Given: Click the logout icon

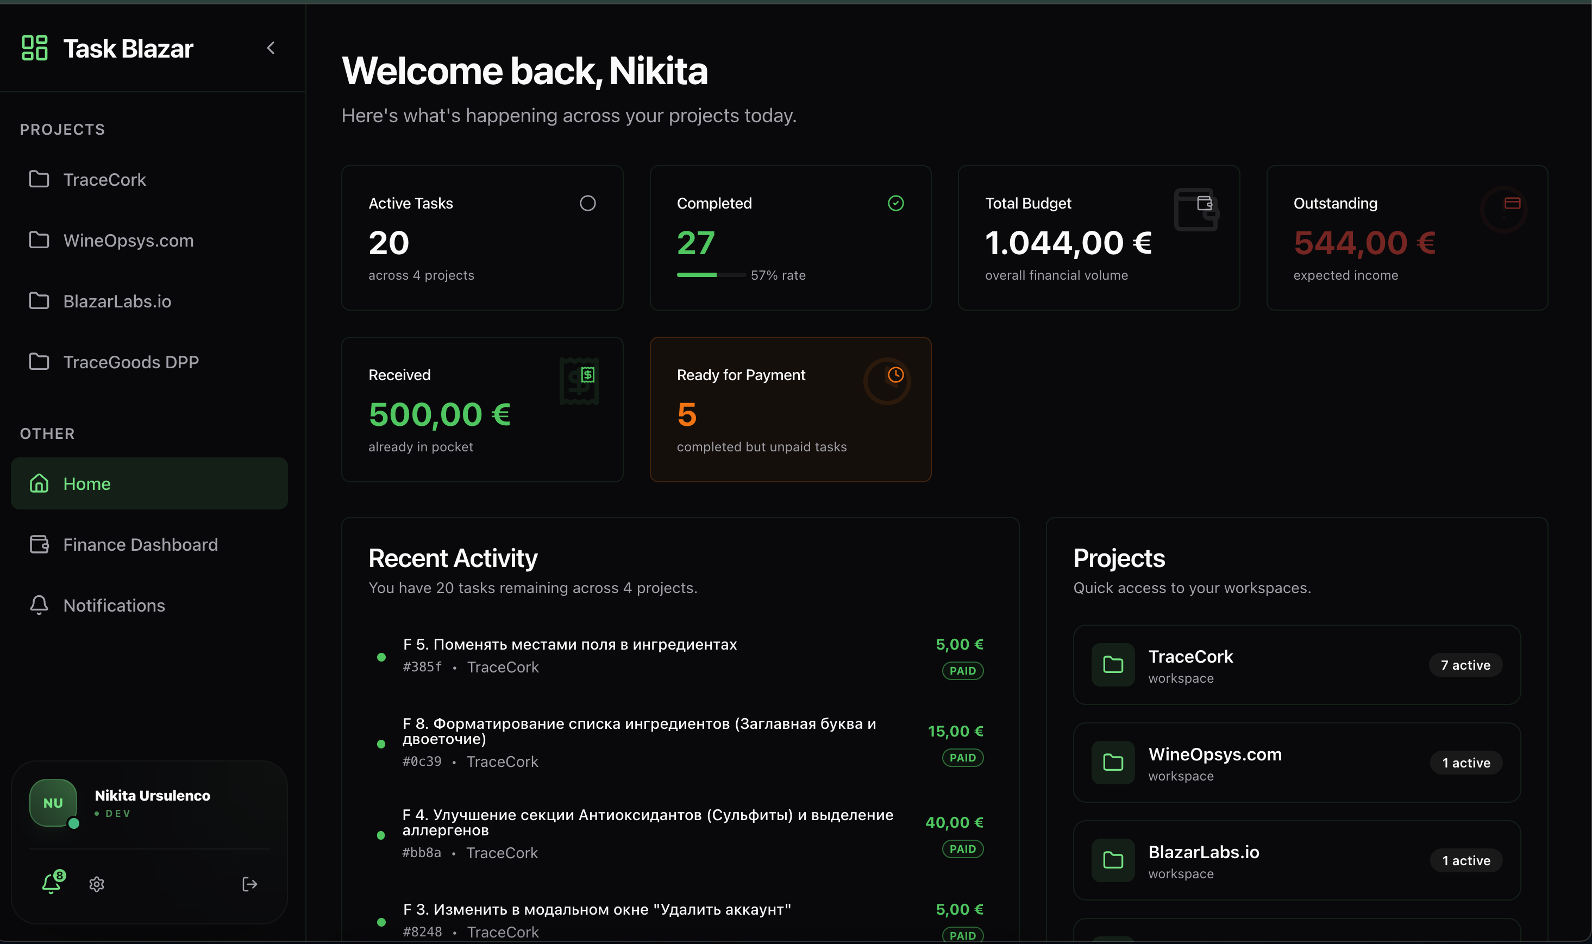Looking at the screenshot, I should click(x=249, y=884).
